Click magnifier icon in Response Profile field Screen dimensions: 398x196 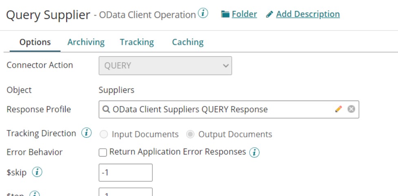(x=106, y=109)
